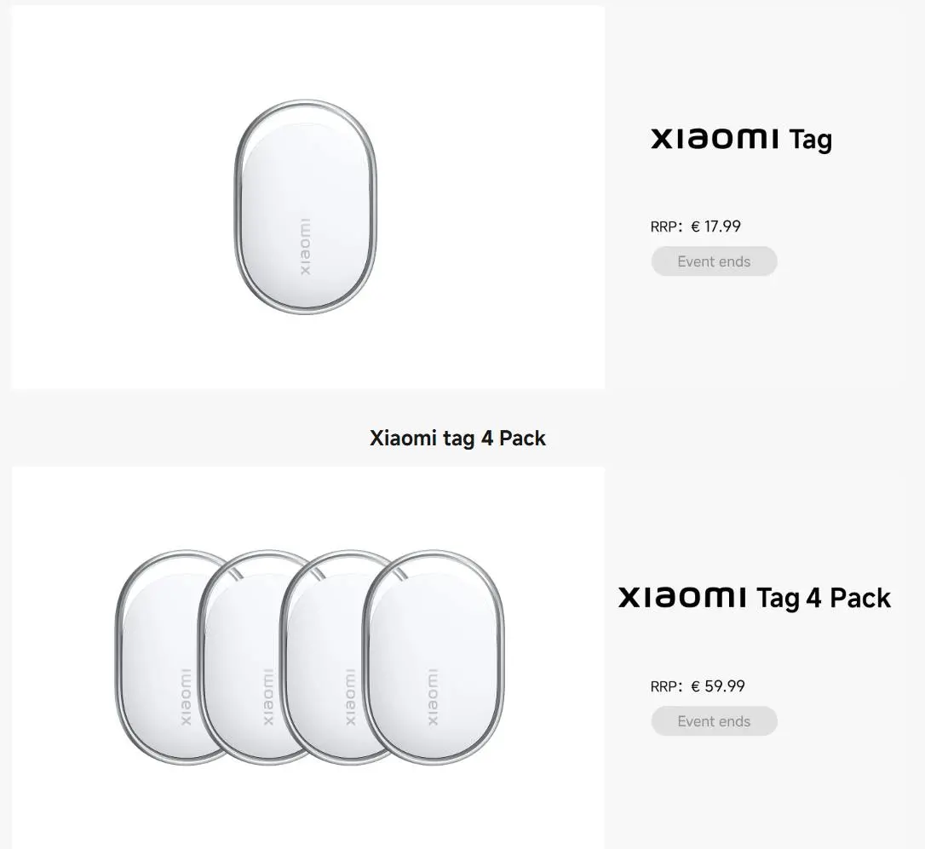Click the single Xiaomi Tag product image

[304, 206]
